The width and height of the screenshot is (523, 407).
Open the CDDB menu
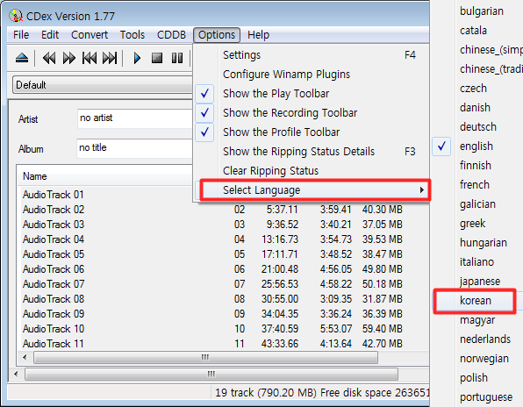pyautogui.click(x=171, y=35)
